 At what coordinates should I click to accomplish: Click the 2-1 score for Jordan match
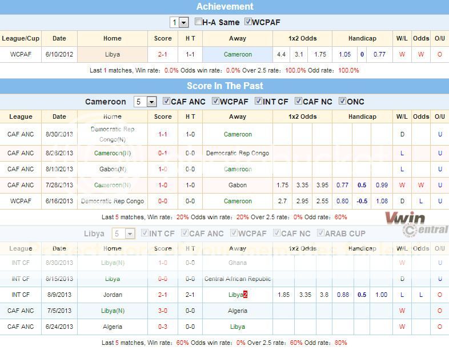(x=163, y=295)
